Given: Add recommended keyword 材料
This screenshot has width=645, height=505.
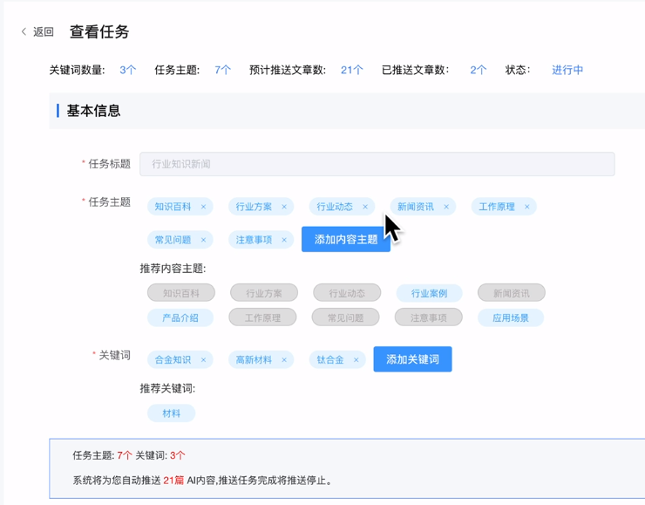Looking at the screenshot, I should 171,413.
